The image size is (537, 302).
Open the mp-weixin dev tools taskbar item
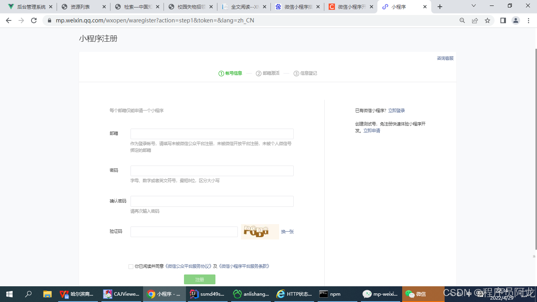[380, 294]
